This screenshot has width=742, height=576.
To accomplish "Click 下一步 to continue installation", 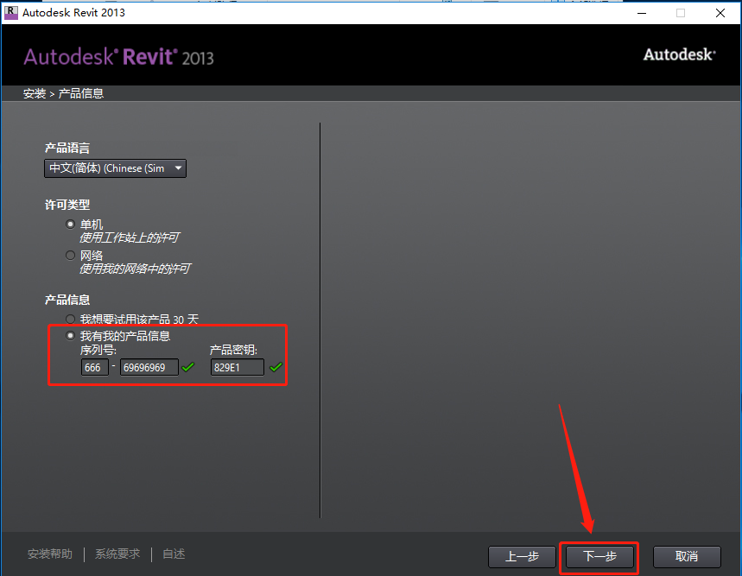I will coord(599,557).
